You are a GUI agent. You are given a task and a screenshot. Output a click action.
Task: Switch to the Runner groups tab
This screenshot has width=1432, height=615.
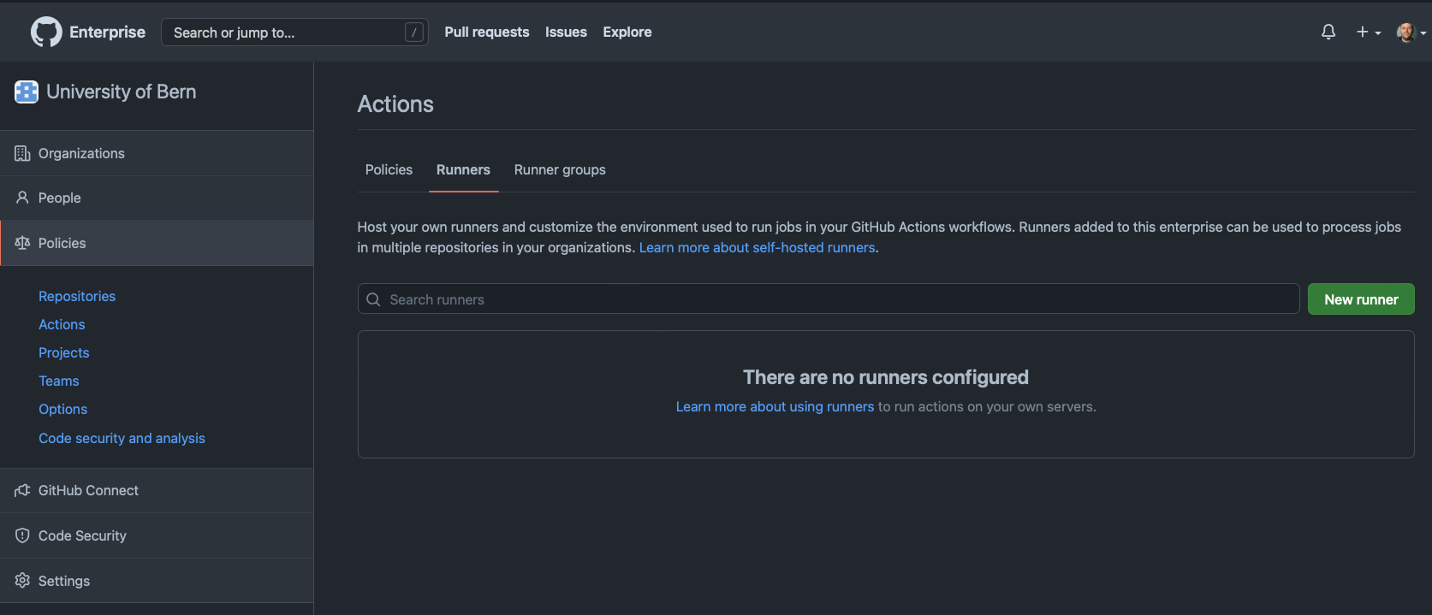[x=560, y=169]
